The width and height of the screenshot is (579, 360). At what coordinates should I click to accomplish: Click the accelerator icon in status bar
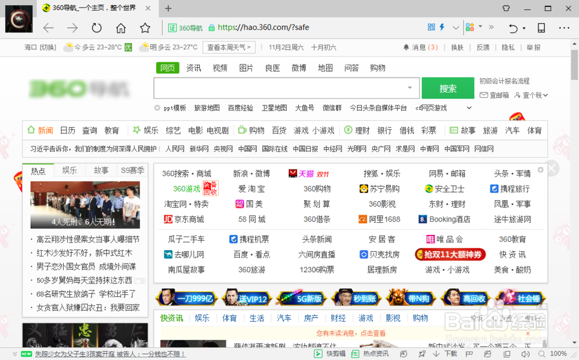coord(404,354)
